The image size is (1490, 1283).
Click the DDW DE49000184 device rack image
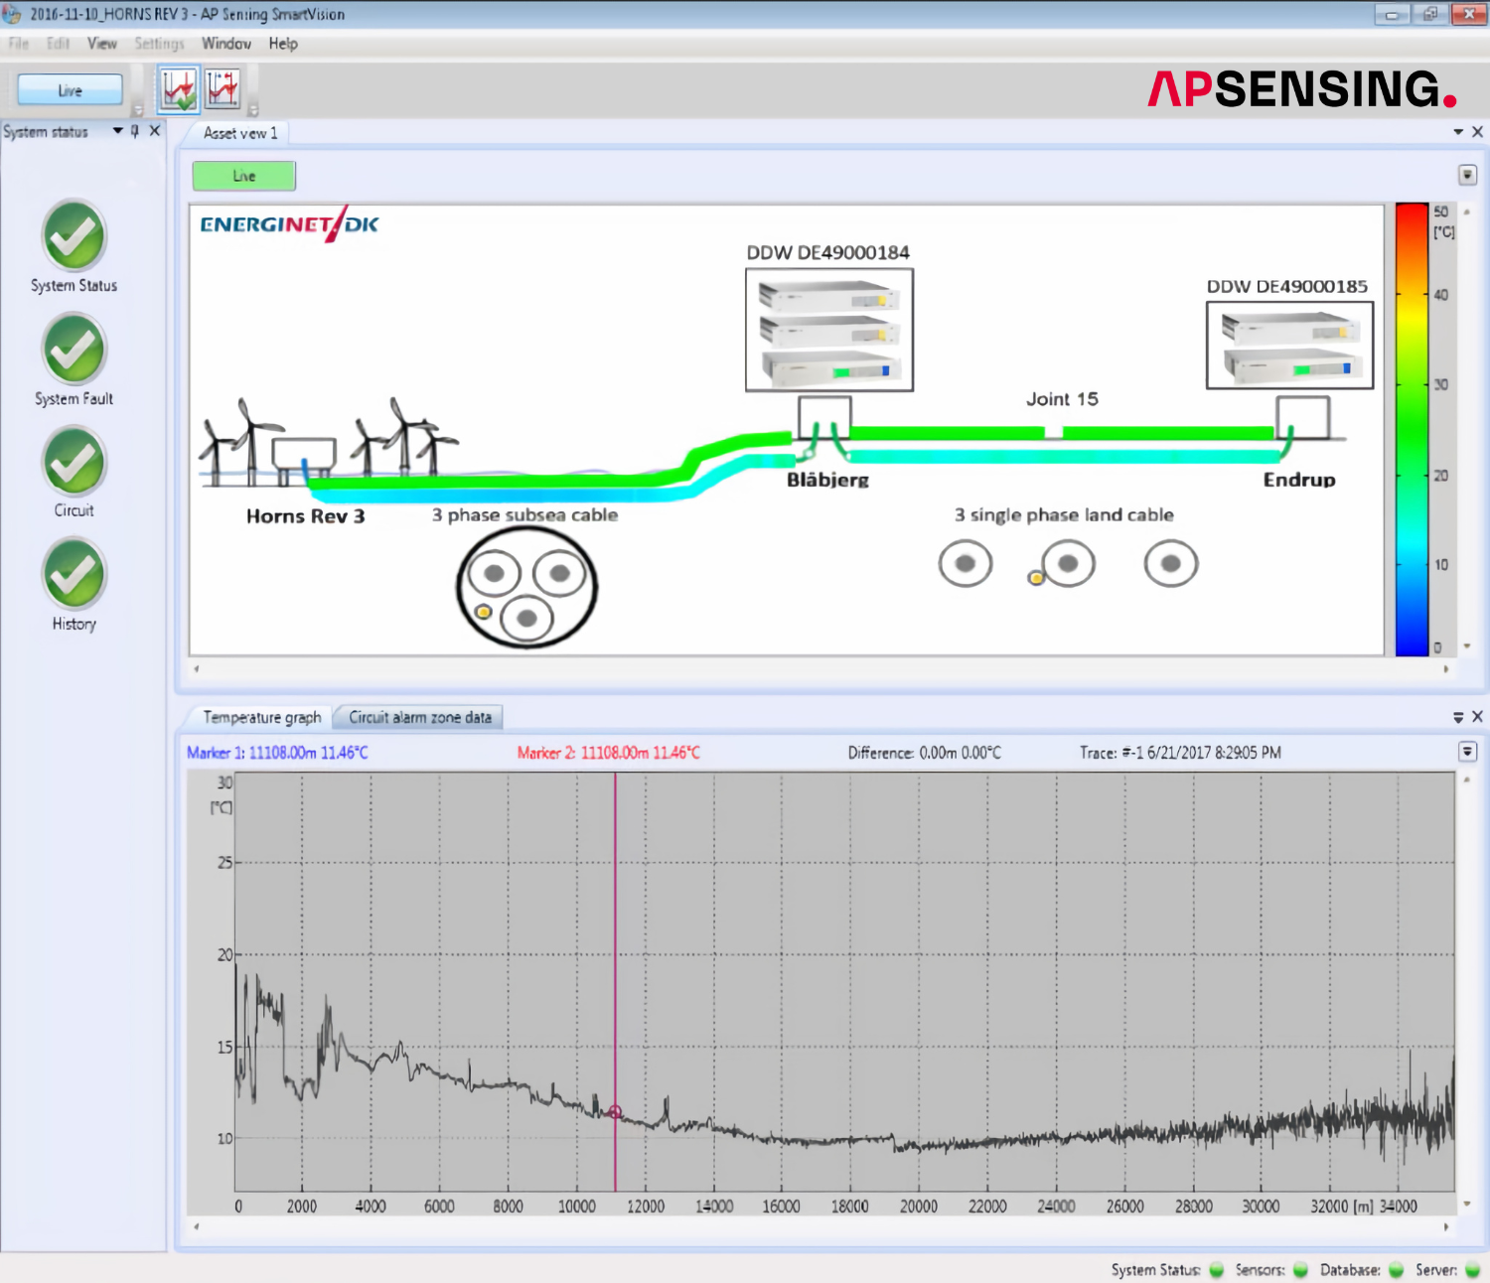coord(828,330)
